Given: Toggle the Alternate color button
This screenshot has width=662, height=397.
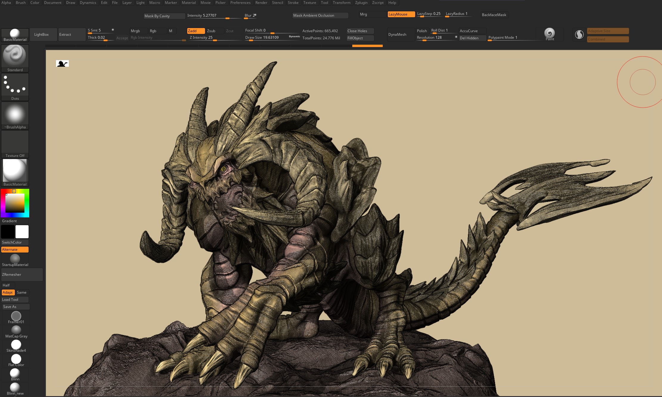Looking at the screenshot, I should (x=15, y=250).
